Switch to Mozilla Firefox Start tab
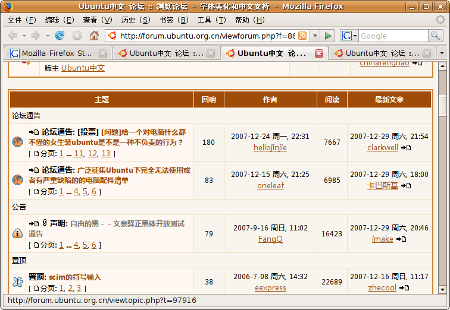450x310 pixels. click(x=57, y=53)
